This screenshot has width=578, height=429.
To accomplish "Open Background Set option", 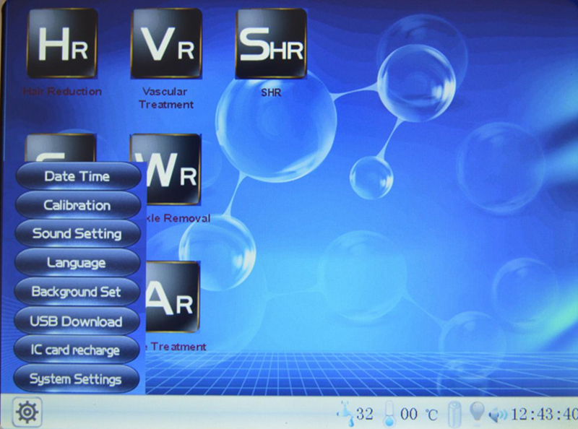I will pos(77,292).
